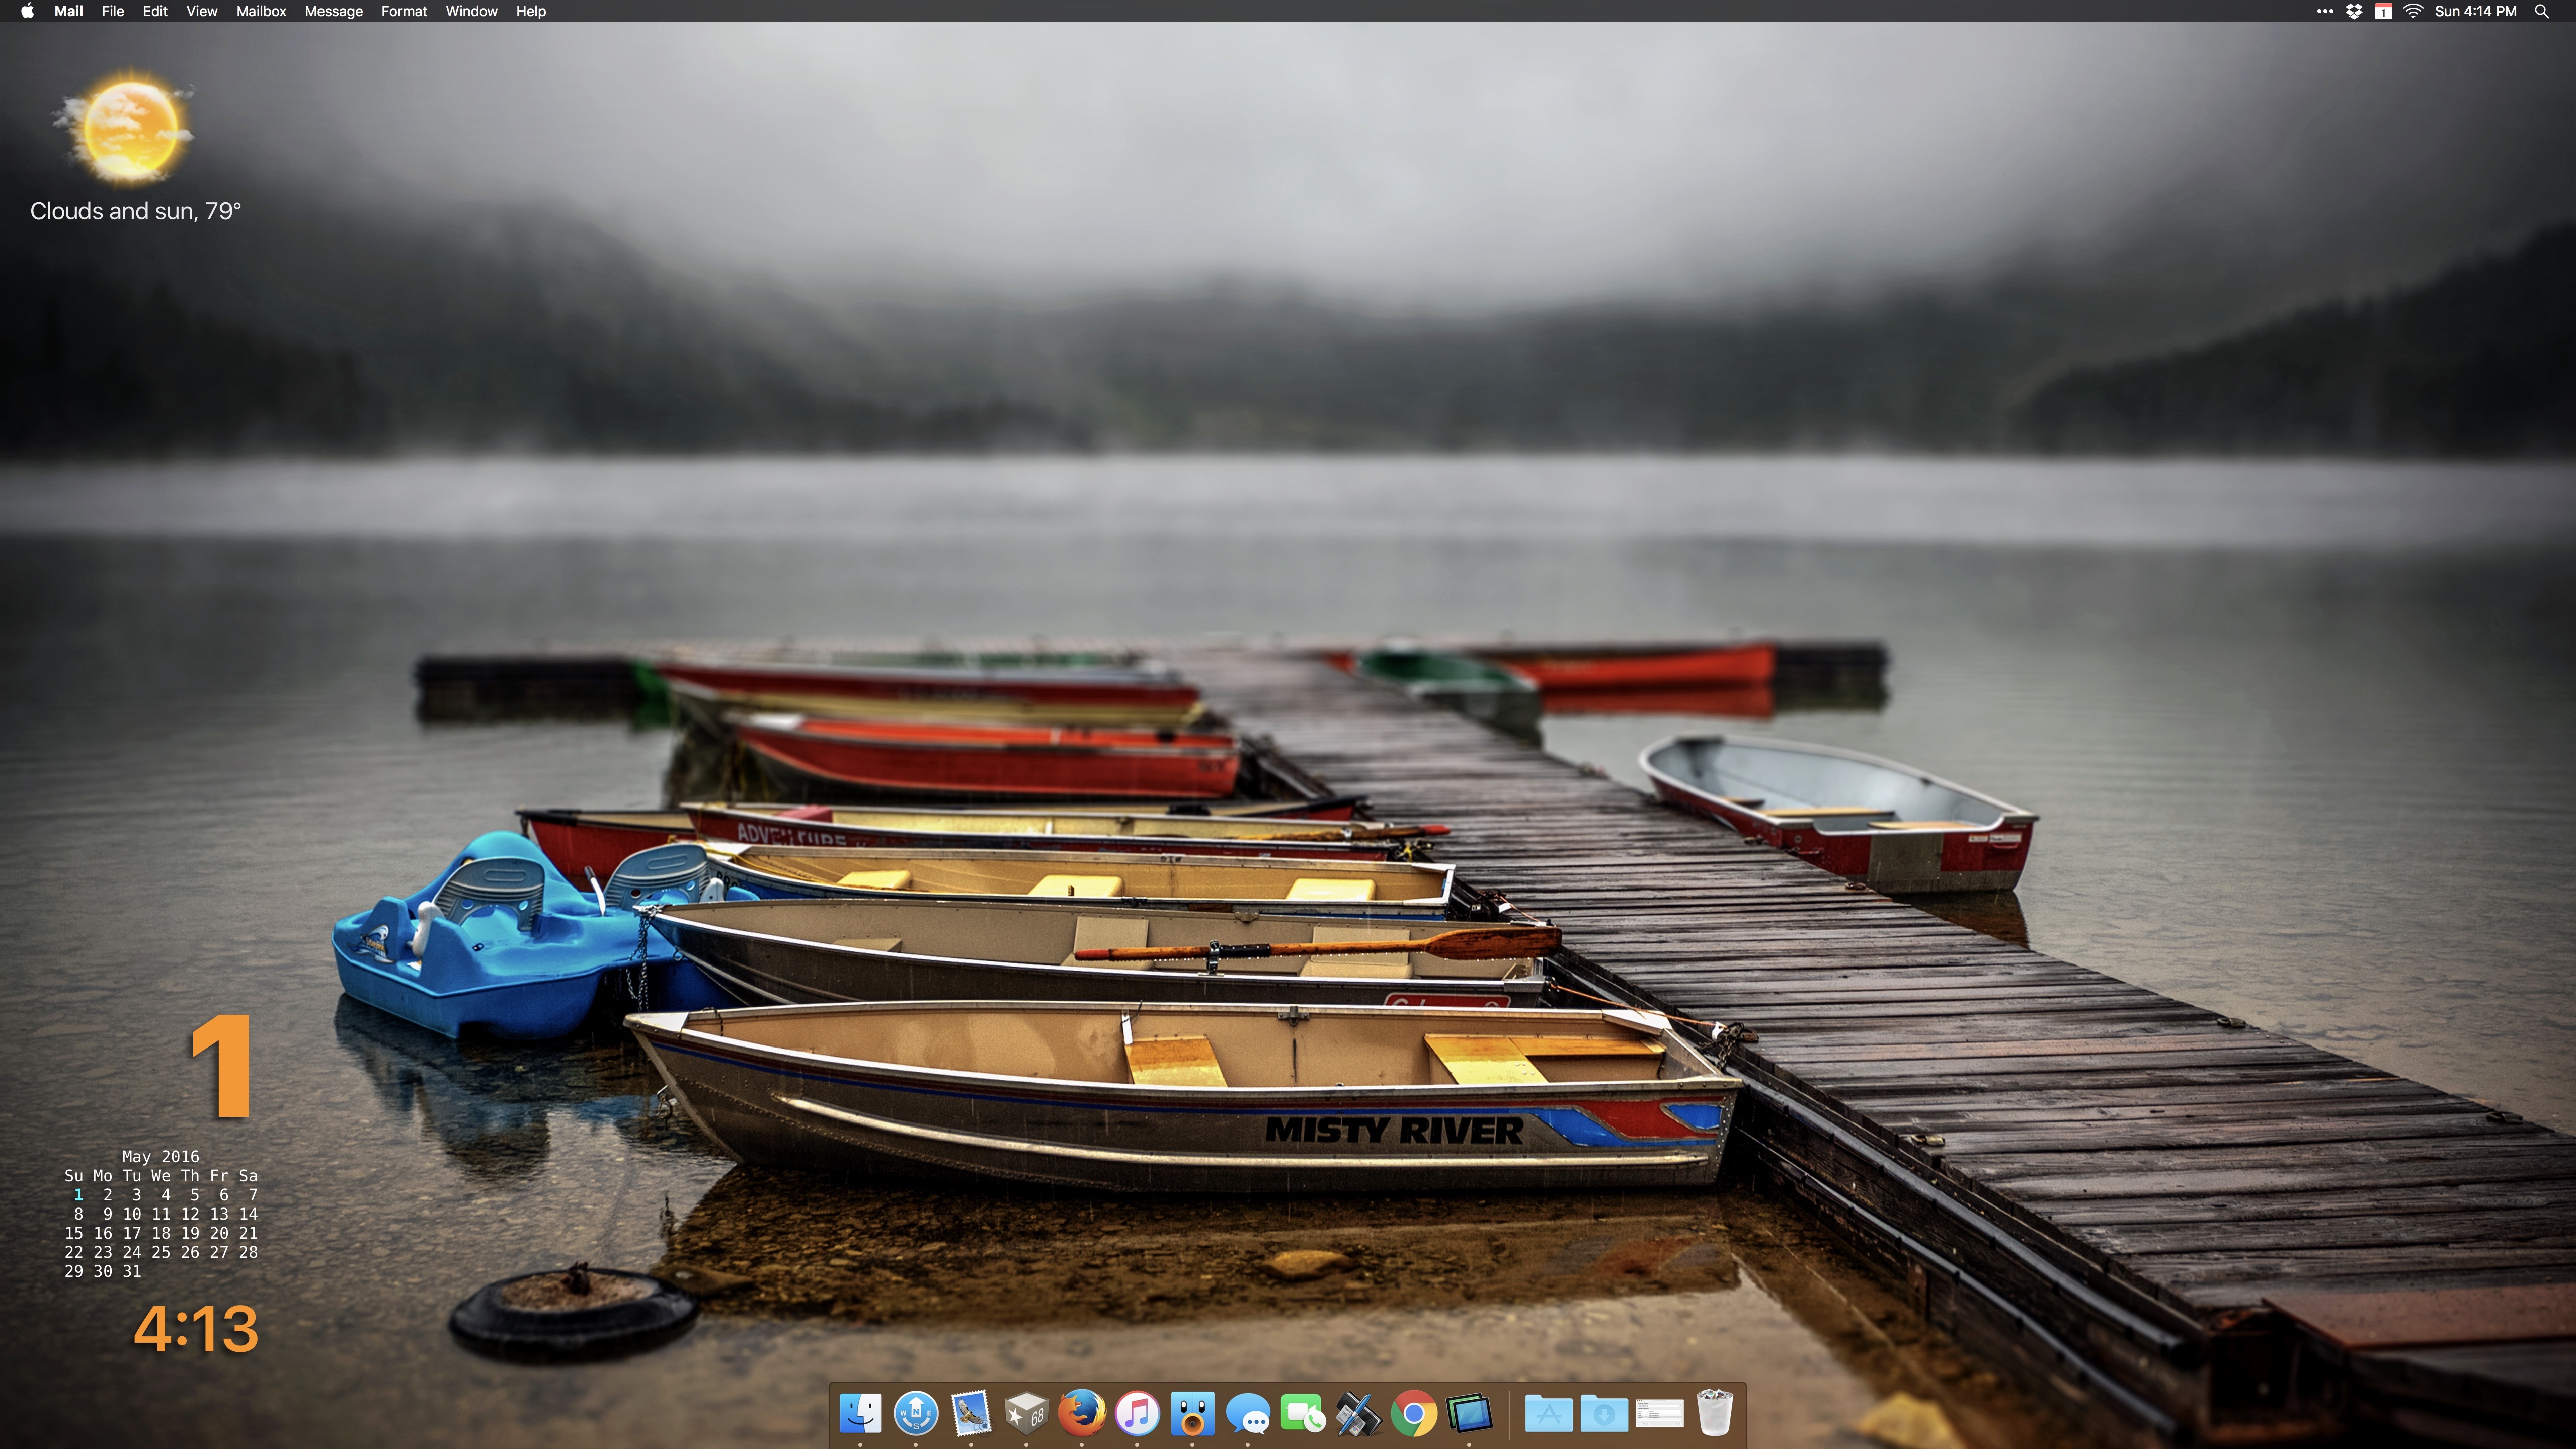This screenshot has height=1449, width=2576.
Task: Open Google Chrome from the dock
Action: [x=1414, y=1414]
